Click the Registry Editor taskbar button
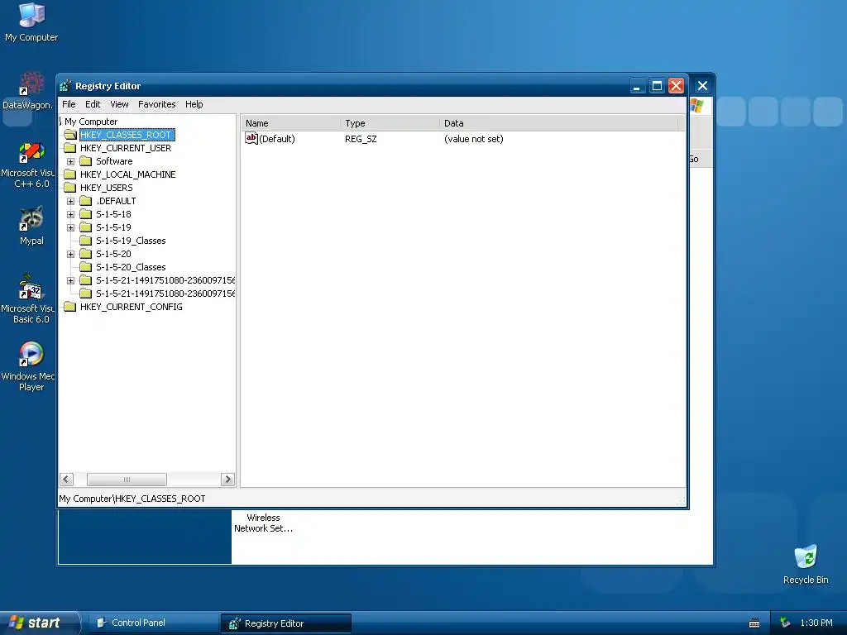This screenshot has height=635, width=847. click(285, 623)
